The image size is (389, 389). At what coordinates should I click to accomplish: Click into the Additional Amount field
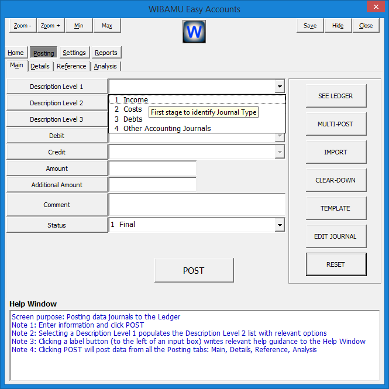(x=153, y=185)
